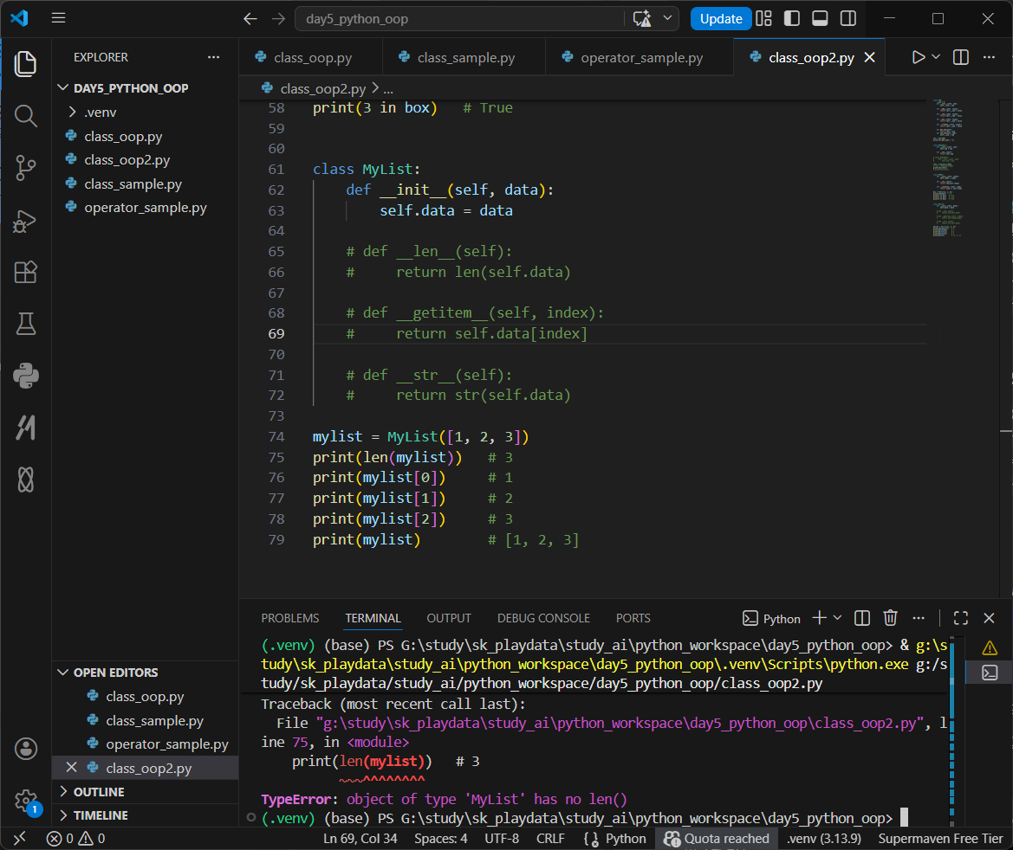Switch to operator_sample.py editor tab

(640, 57)
